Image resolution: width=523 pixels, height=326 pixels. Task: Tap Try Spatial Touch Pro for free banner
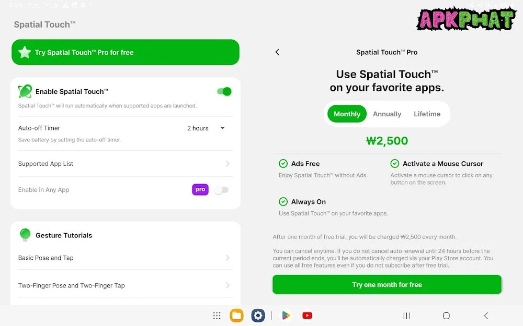tap(126, 53)
